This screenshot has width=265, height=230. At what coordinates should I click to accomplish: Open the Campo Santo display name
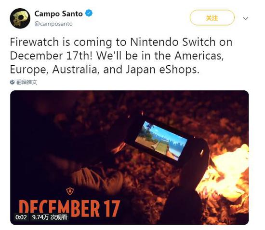click(58, 14)
